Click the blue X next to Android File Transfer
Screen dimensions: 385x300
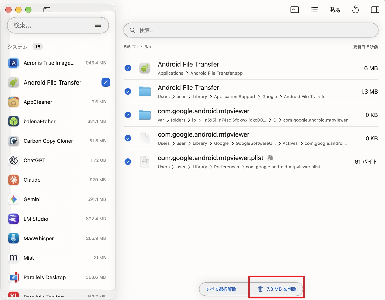click(106, 82)
